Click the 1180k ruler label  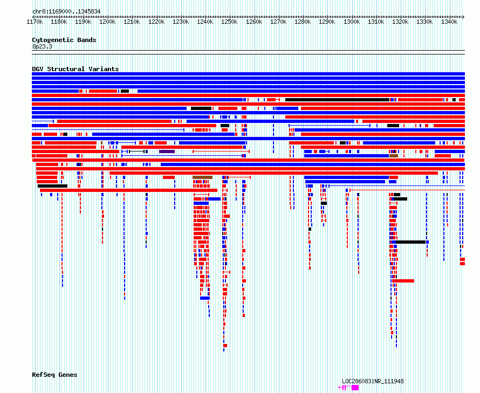pos(59,22)
